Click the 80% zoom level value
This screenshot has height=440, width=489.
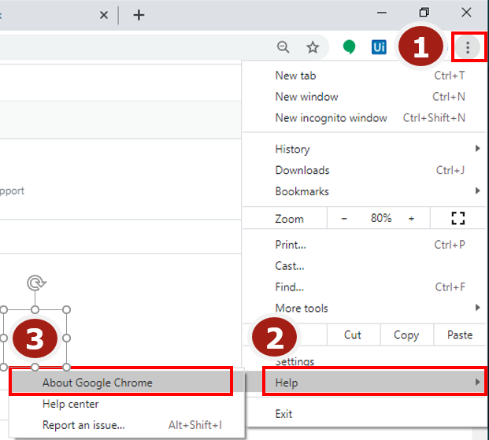[x=381, y=218]
